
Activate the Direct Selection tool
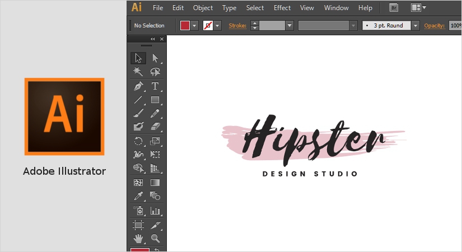tap(155, 58)
